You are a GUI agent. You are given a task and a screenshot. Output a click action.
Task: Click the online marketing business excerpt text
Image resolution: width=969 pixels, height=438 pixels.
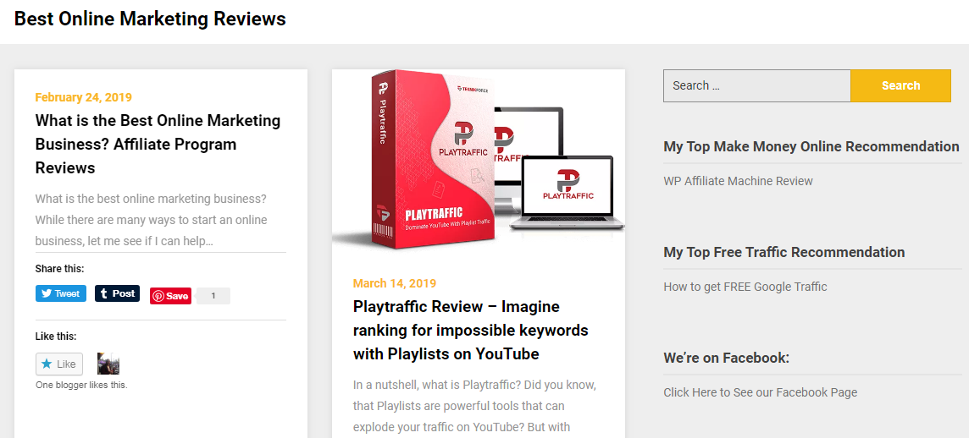pyautogui.click(x=152, y=220)
